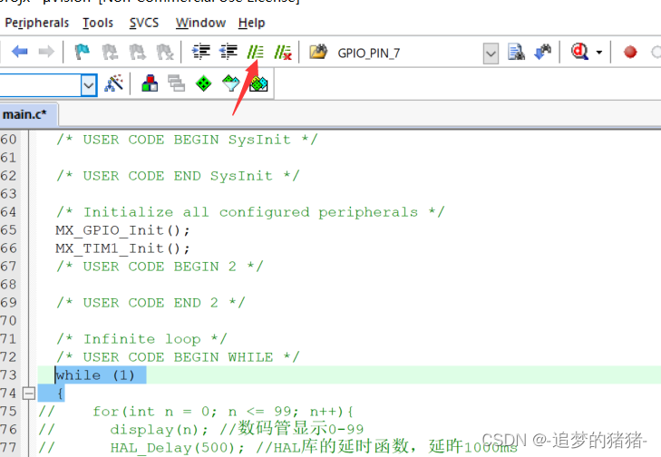Open File Extensions and Books manager
Screen dimensions: 661x457
tap(150, 83)
